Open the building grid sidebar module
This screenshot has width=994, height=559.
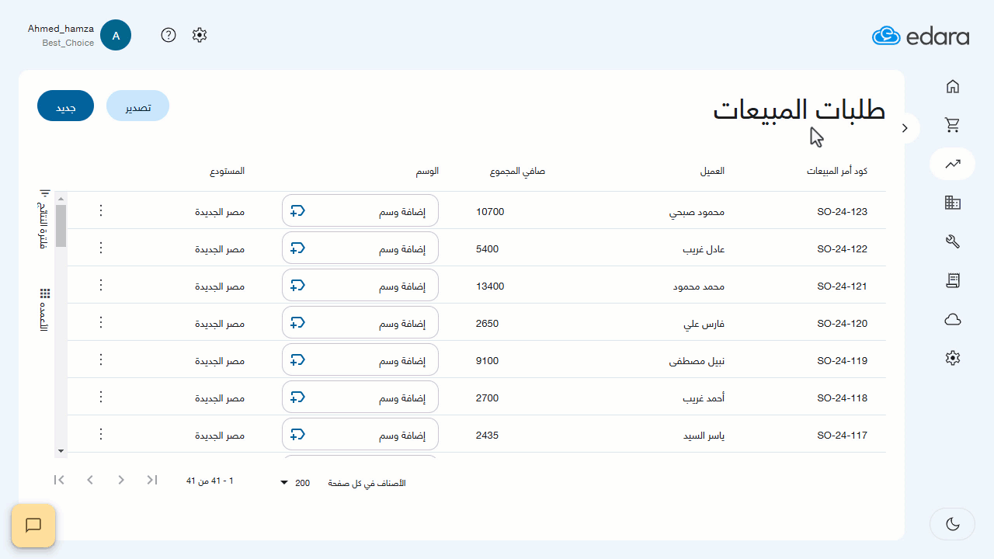point(953,203)
